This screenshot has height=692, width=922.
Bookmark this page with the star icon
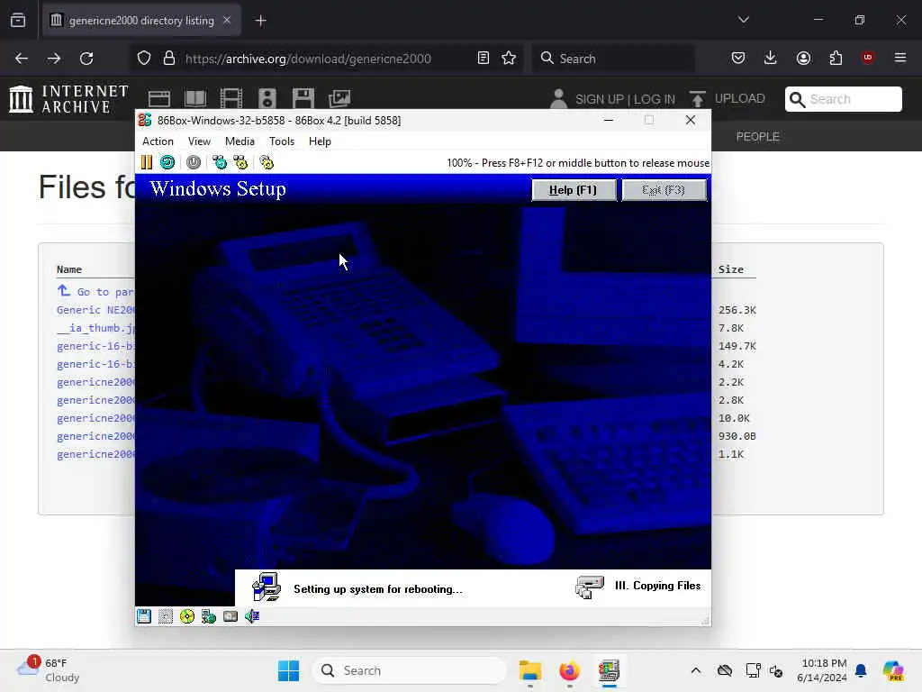click(x=509, y=59)
